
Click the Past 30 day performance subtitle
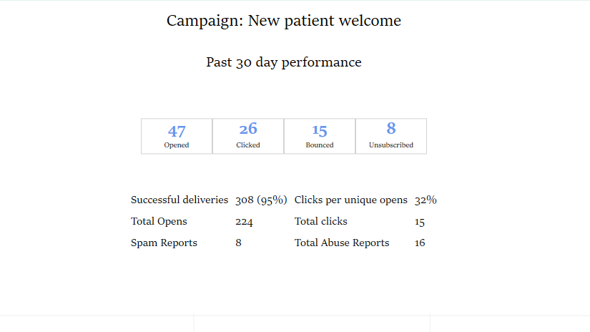pos(284,62)
